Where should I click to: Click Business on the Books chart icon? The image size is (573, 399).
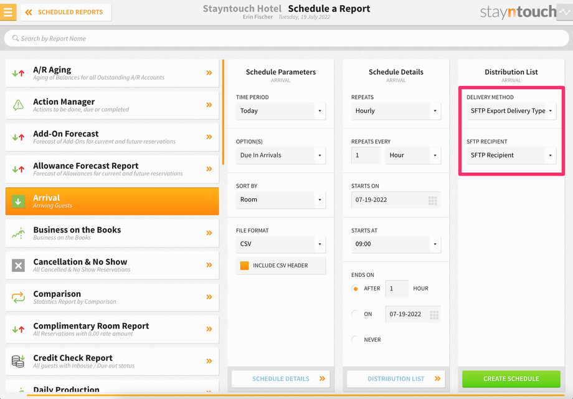tap(18, 233)
